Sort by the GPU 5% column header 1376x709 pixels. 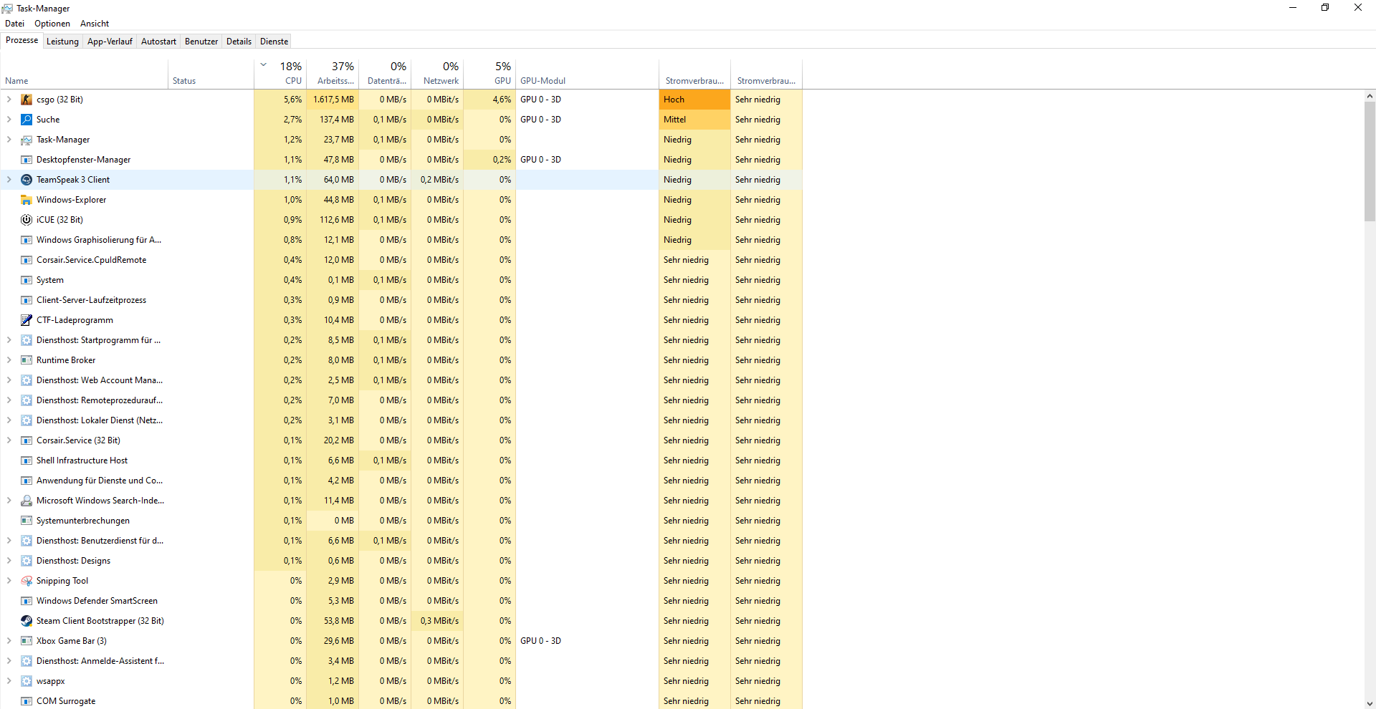coord(489,74)
